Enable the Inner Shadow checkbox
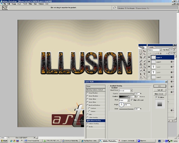The width and height of the screenshot is (179, 143). [88, 96]
